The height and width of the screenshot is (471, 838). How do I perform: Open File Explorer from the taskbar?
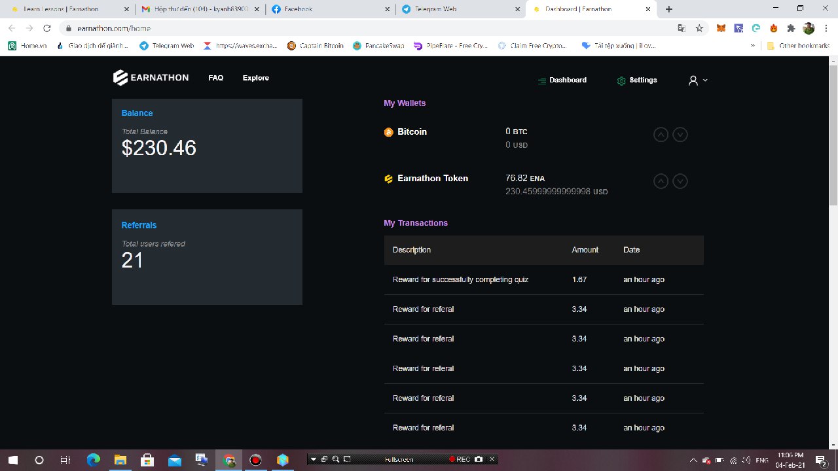click(x=120, y=460)
